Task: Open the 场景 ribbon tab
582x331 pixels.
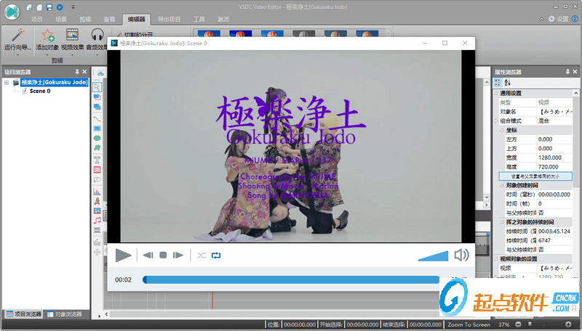Action: click(61, 20)
